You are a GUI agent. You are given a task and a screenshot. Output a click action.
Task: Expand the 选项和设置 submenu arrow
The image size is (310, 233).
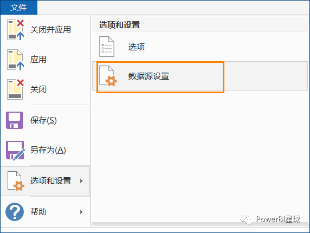[x=81, y=181]
